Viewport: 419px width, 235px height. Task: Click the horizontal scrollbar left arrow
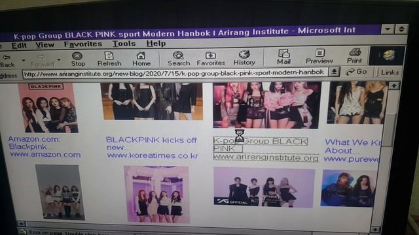[21, 224]
